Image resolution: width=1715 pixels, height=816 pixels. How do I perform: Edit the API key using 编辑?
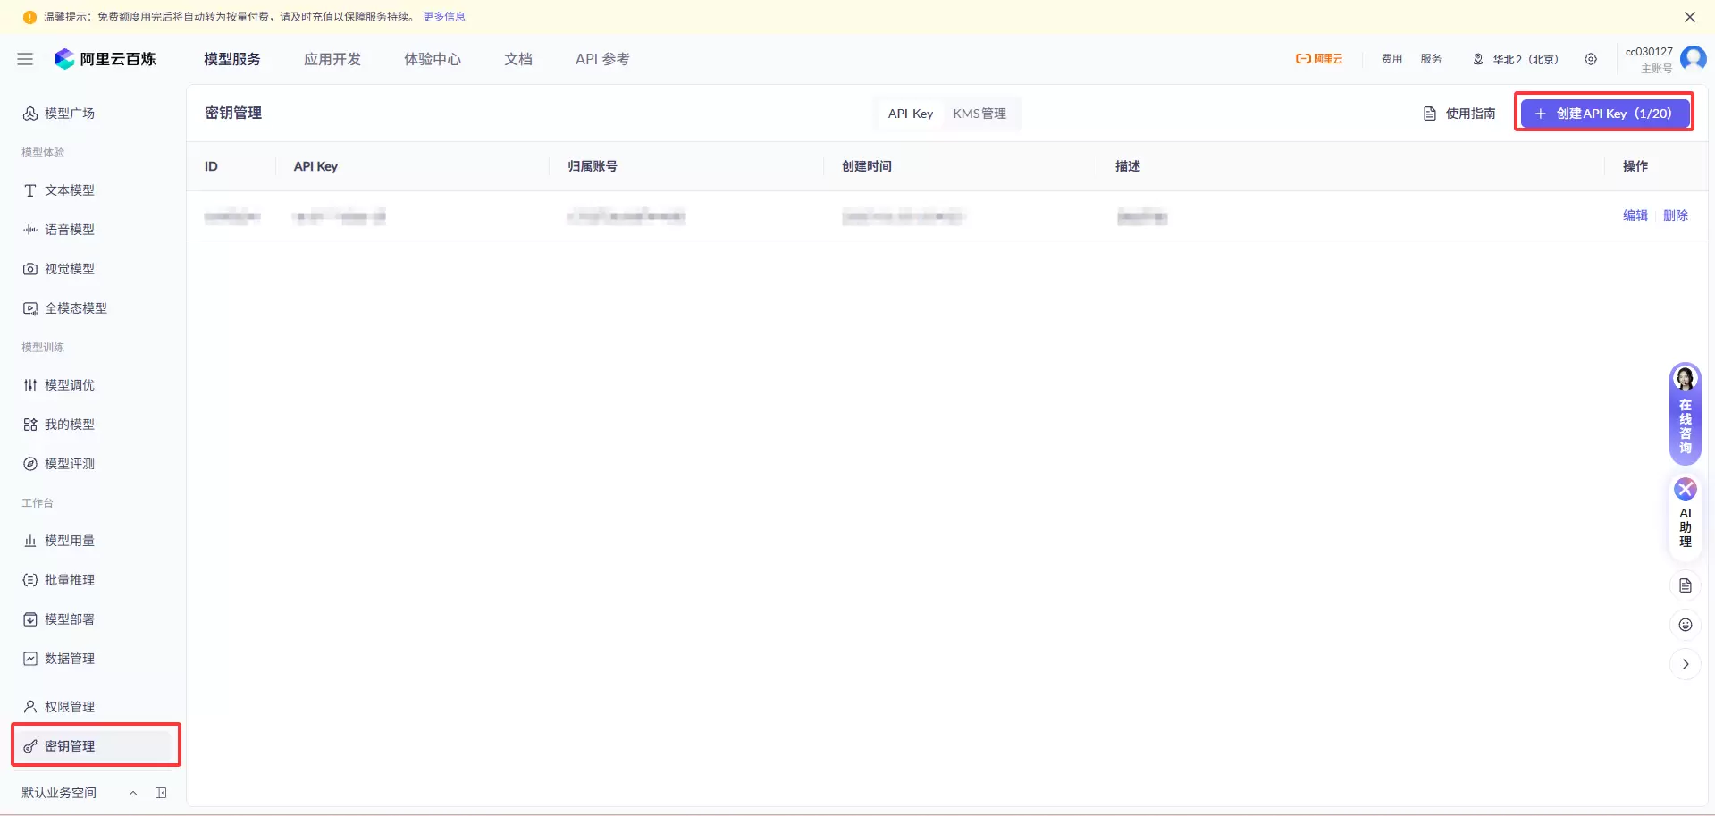(1635, 215)
